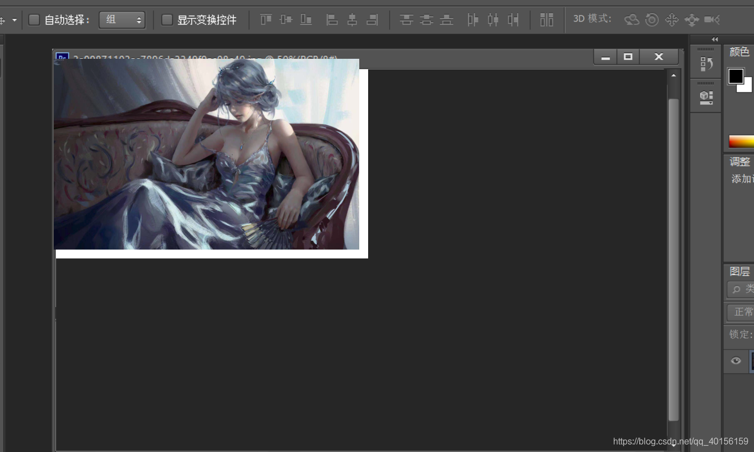
Task: Distribute layers by left edges
Action: pos(472,20)
